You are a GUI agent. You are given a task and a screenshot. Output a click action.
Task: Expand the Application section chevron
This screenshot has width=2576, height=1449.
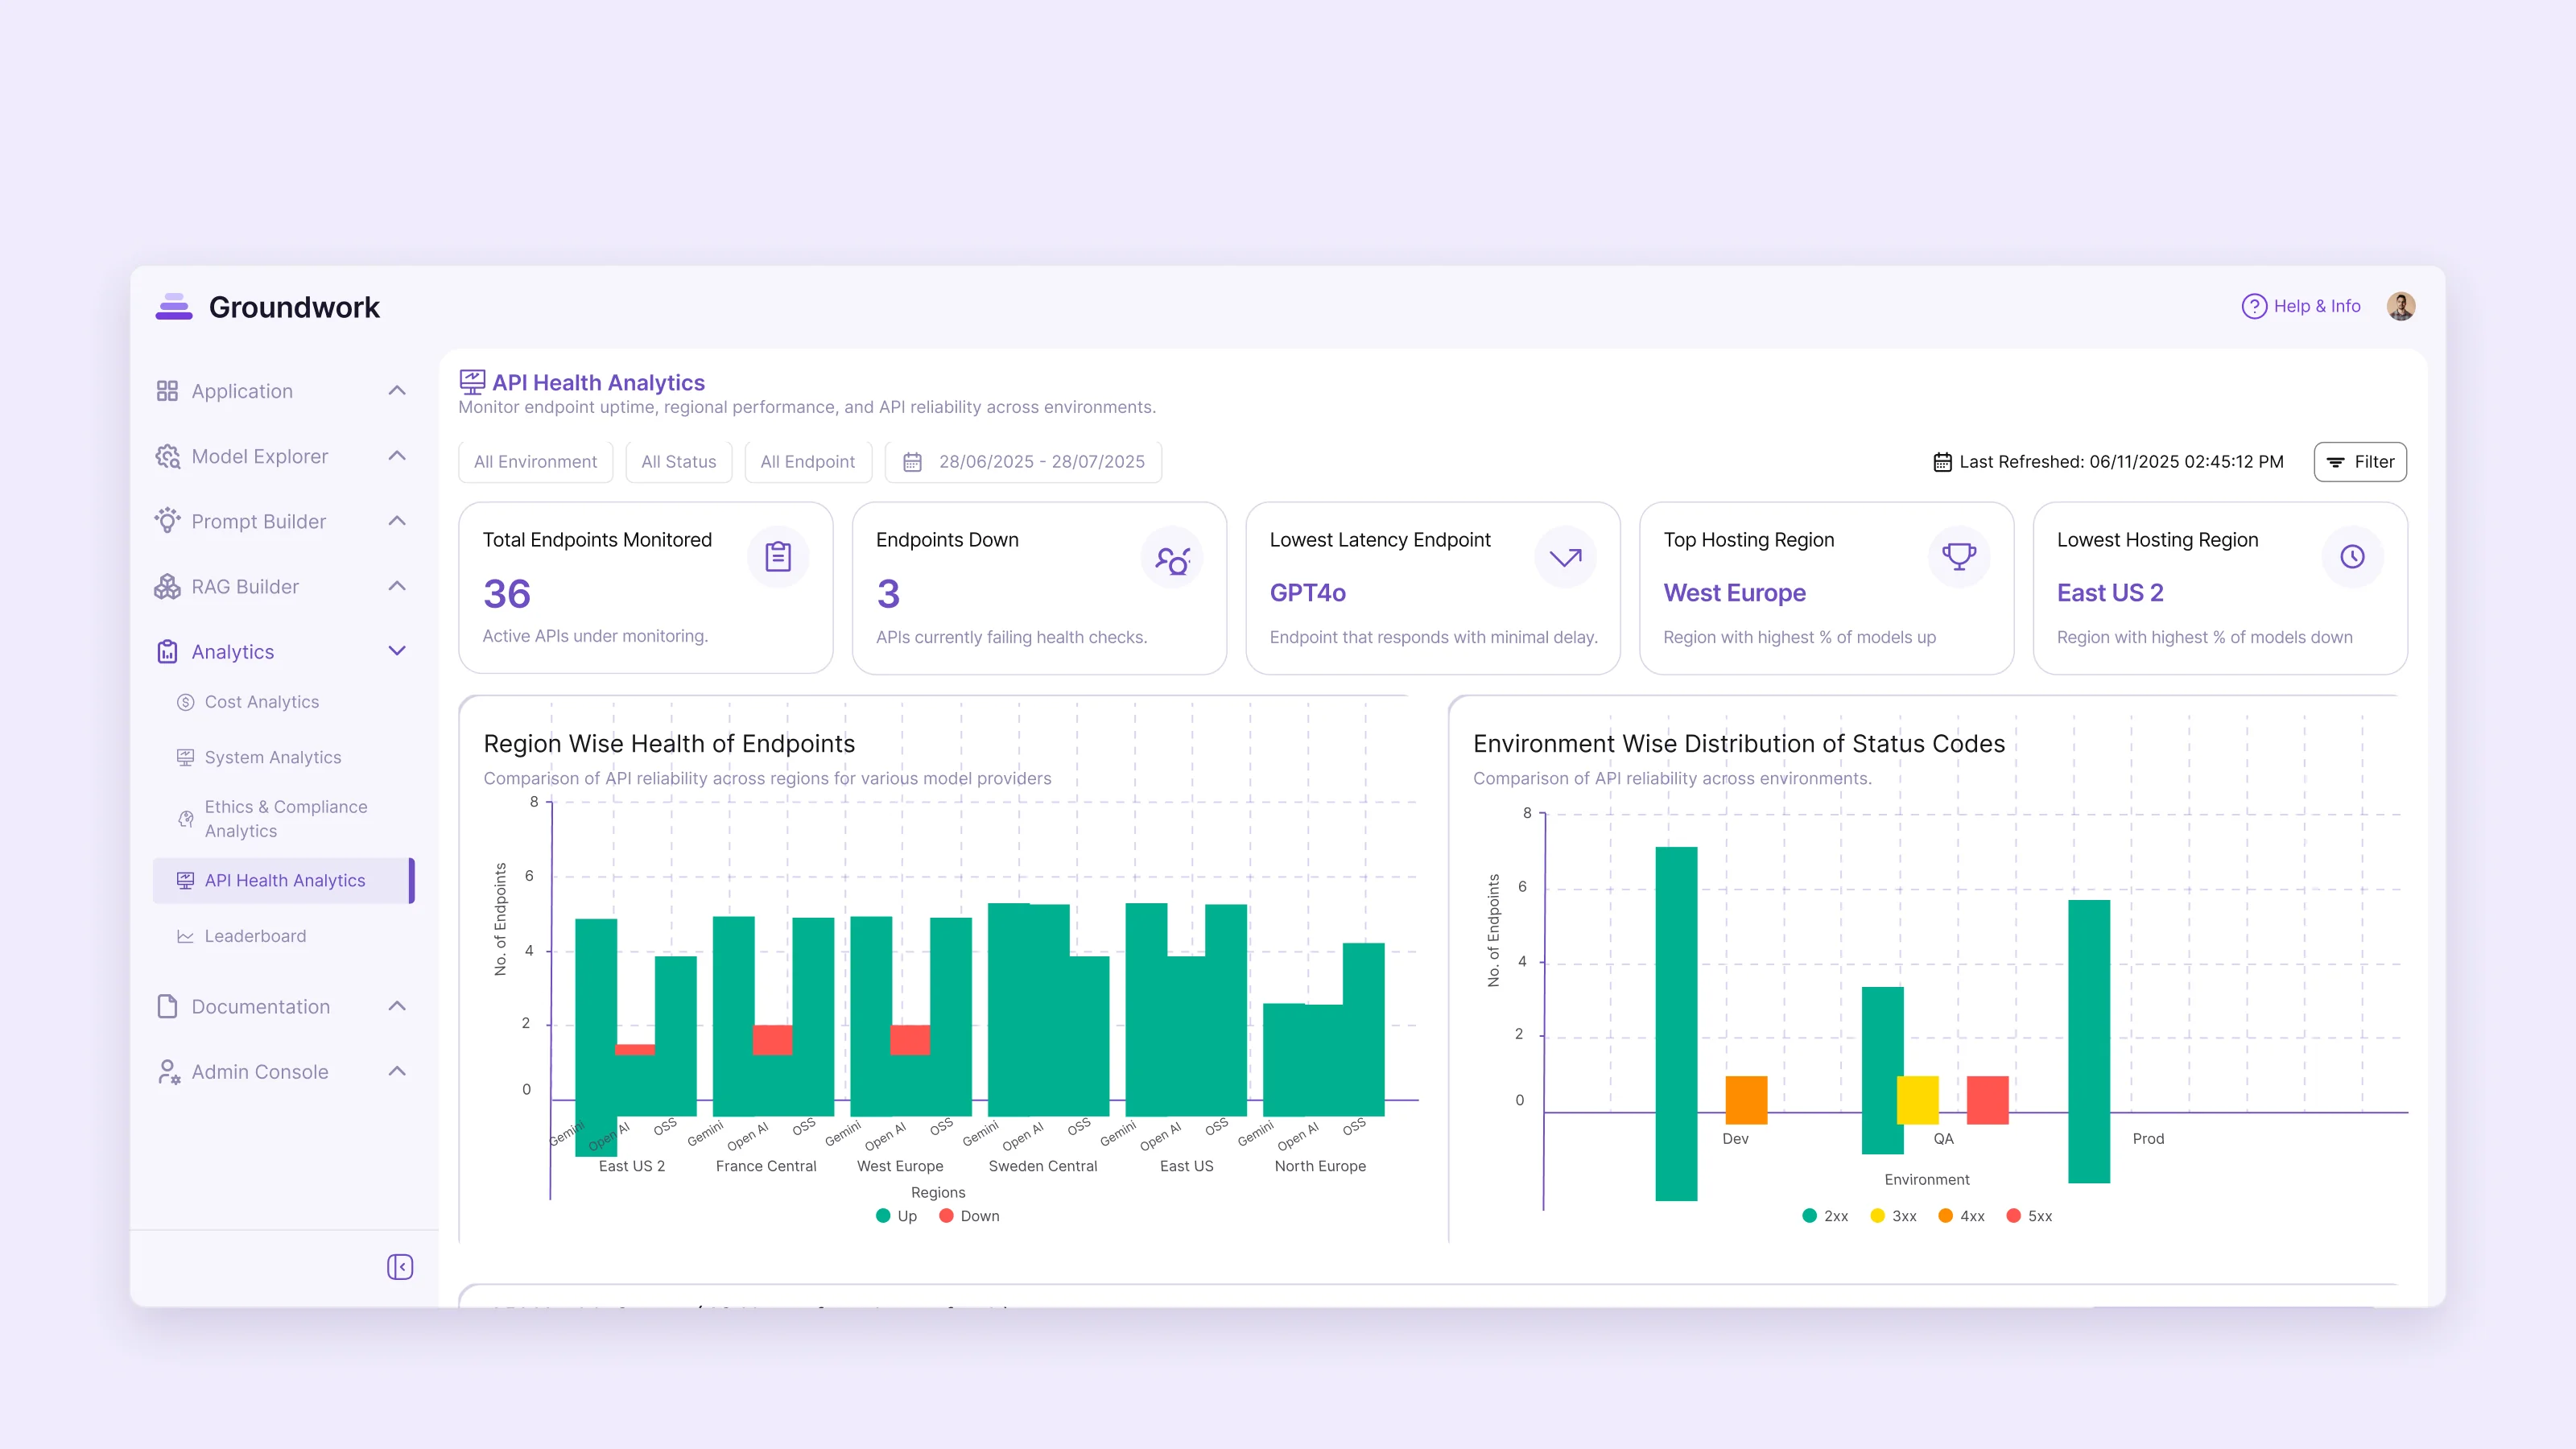coord(397,391)
